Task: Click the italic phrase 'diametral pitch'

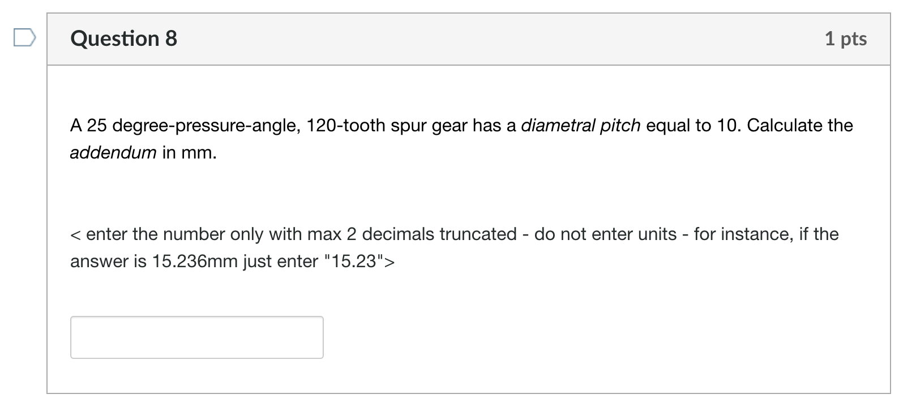Action: pyautogui.click(x=581, y=126)
